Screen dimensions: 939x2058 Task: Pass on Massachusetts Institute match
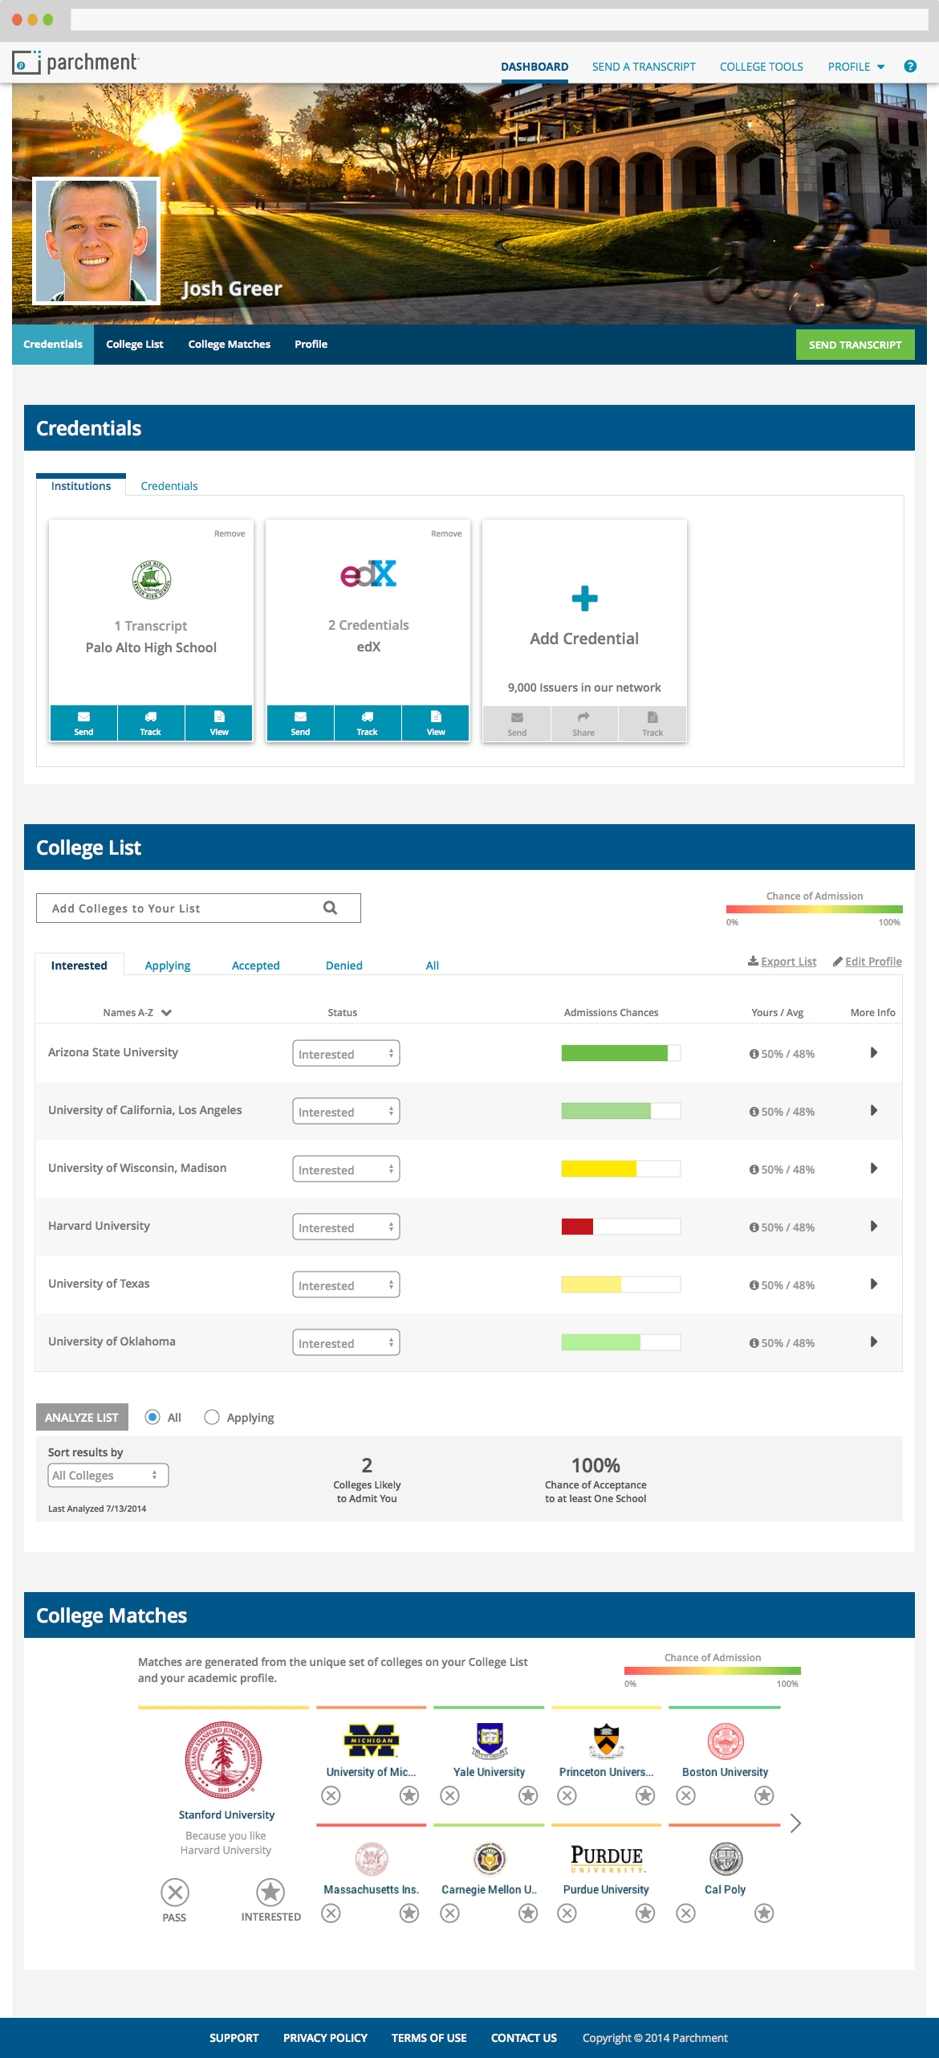click(x=331, y=1913)
